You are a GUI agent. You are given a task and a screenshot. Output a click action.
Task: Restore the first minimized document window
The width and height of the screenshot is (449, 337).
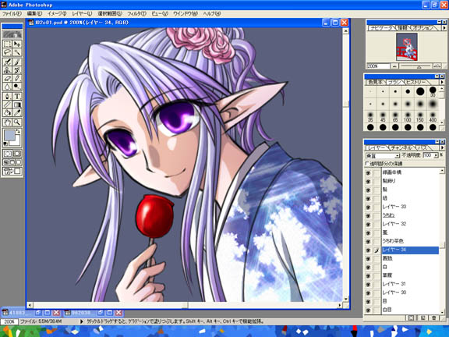[37, 313]
